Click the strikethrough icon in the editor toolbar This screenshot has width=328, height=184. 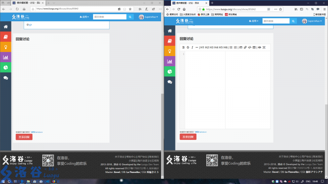(188, 47)
